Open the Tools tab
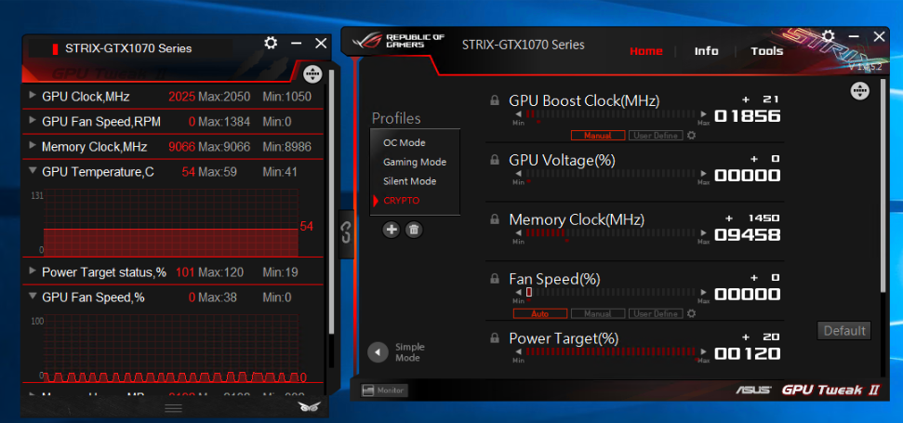The height and width of the screenshot is (423, 903). pyautogui.click(x=767, y=51)
